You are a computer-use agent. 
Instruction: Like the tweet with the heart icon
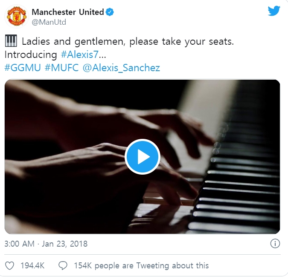(x=9, y=266)
